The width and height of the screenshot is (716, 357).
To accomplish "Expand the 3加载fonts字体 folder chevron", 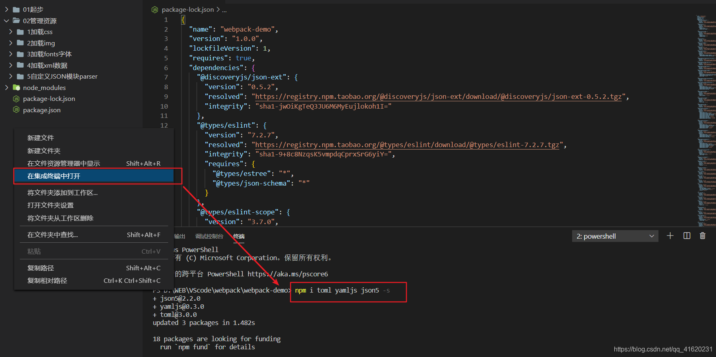I will (11, 54).
